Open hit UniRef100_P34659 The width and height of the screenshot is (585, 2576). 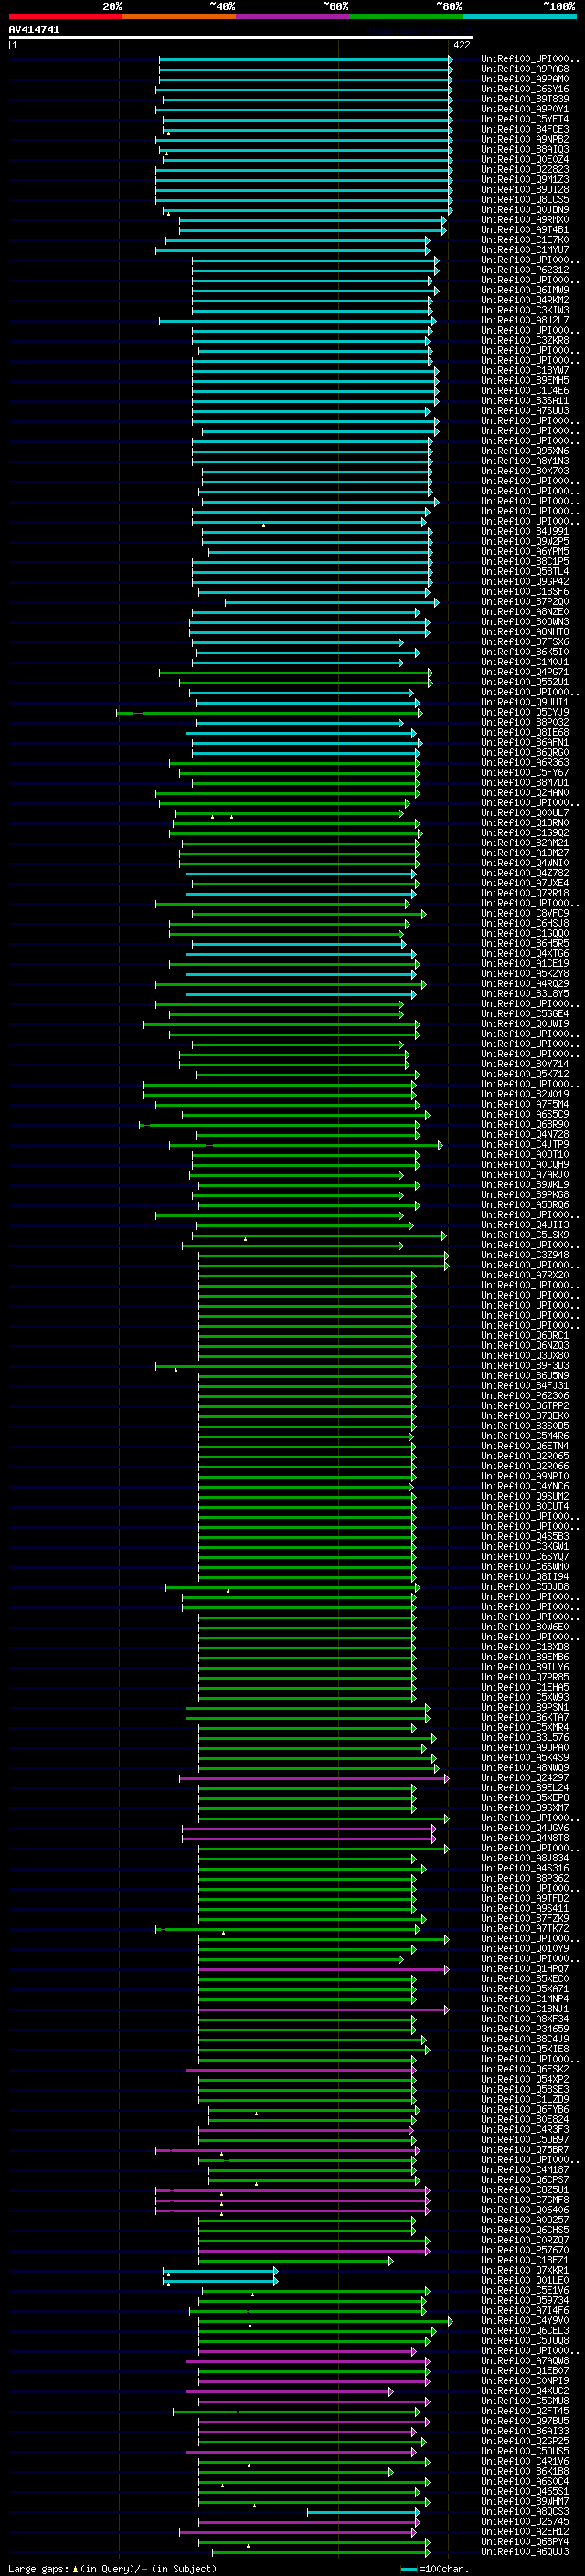(x=525, y=2030)
